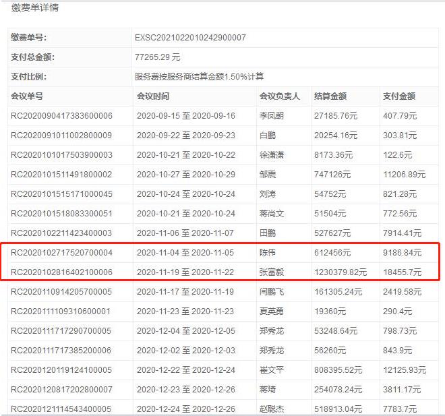
Task: Select the meeting owner 徐潇潇
Action: pos(274,155)
